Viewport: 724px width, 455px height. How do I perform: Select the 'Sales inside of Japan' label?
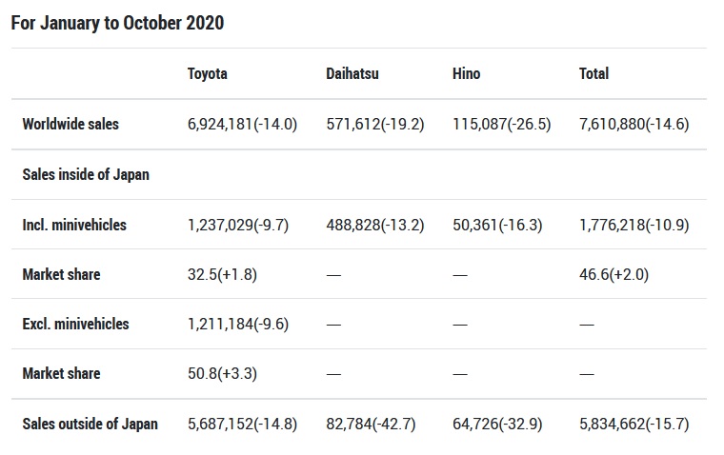tap(86, 174)
